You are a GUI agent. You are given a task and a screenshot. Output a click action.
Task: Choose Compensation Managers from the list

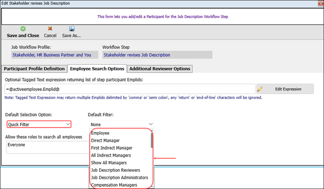pyautogui.click(x=114, y=185)
